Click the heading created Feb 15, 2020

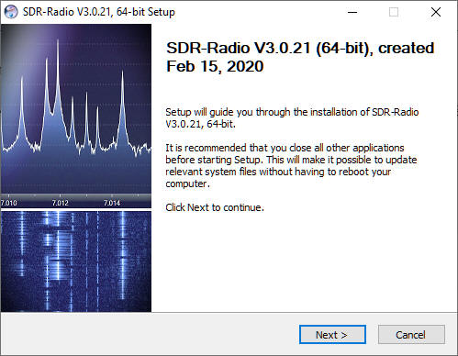click(x=300, y=57)
